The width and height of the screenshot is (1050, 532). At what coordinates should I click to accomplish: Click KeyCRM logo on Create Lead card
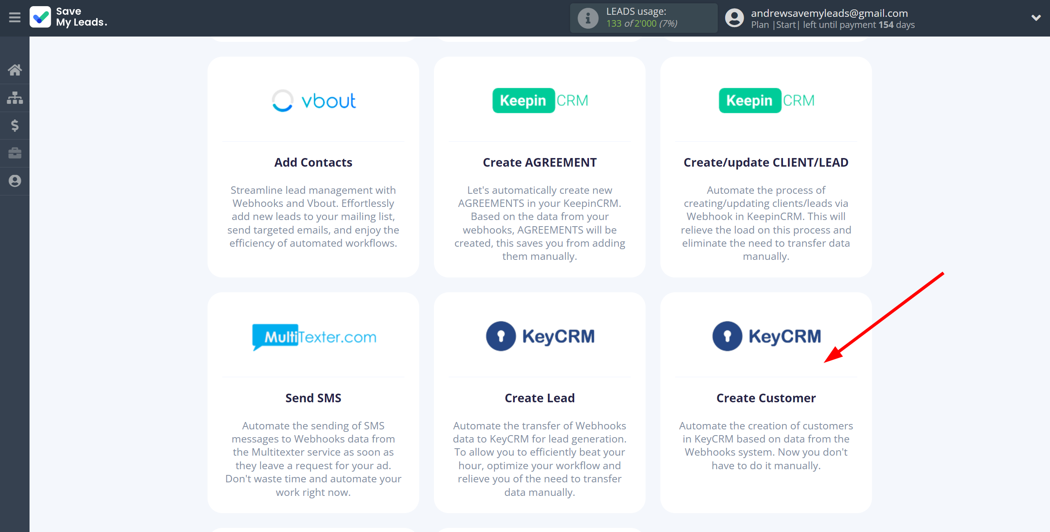[540, 336]
